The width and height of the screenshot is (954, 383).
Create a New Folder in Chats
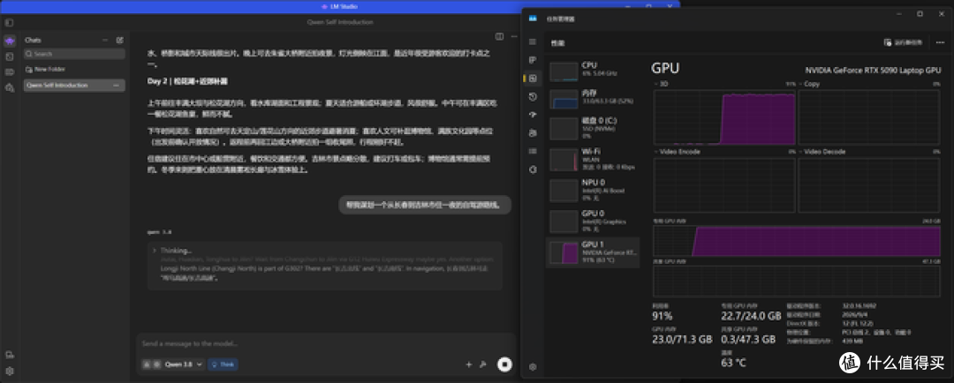pos(46,70)
